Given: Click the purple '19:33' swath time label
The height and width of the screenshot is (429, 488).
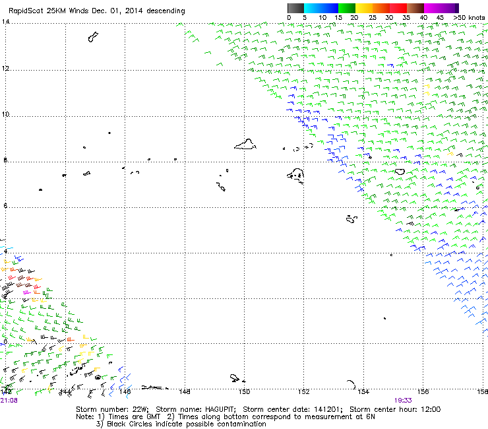Looking at the screenshot, I should tap(403, 401).
